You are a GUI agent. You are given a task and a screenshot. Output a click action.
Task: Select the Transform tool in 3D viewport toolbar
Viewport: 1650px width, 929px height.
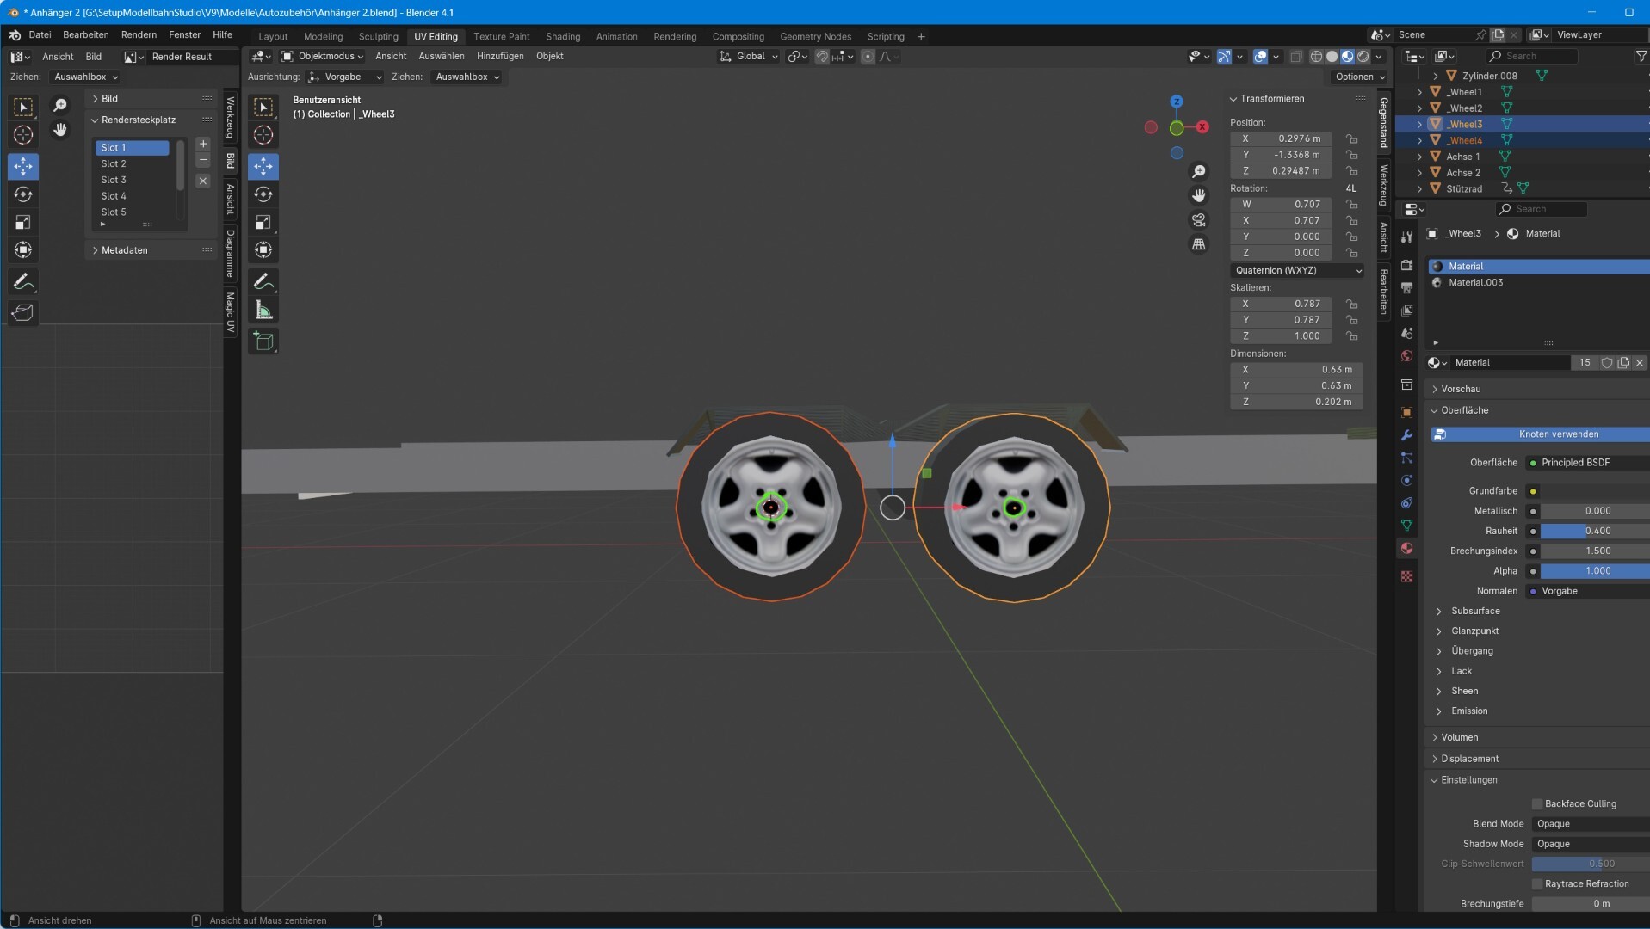pyautogui.click(x=263, y=250)
